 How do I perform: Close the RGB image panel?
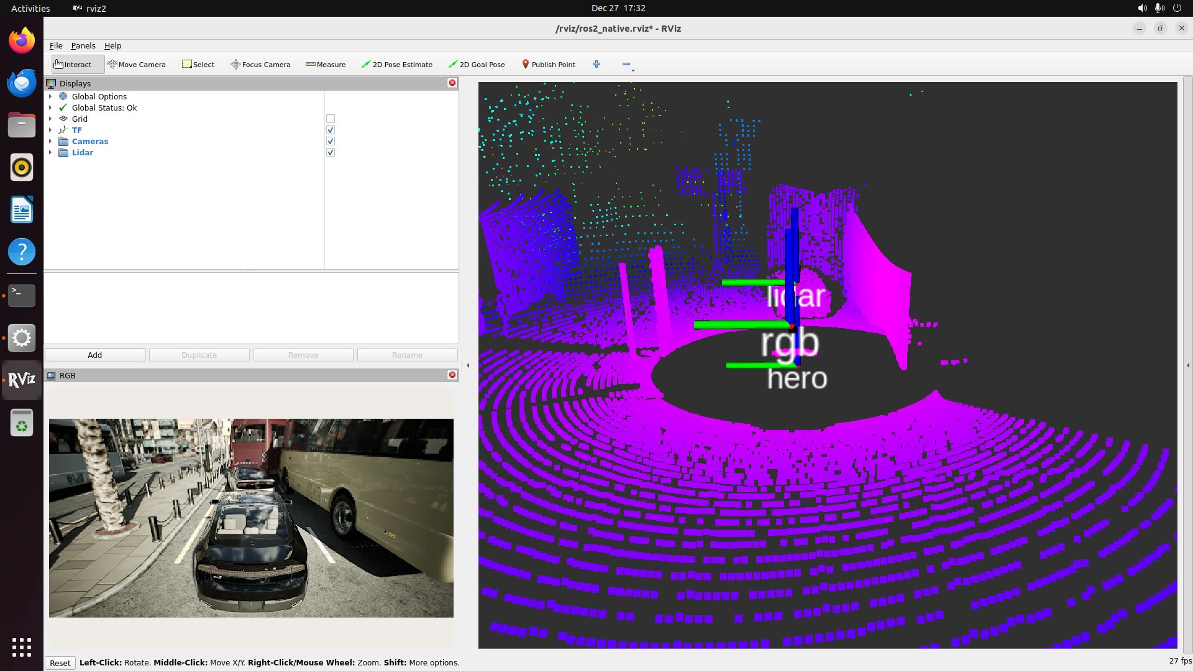pyautogui.click(x=452, y=375)
